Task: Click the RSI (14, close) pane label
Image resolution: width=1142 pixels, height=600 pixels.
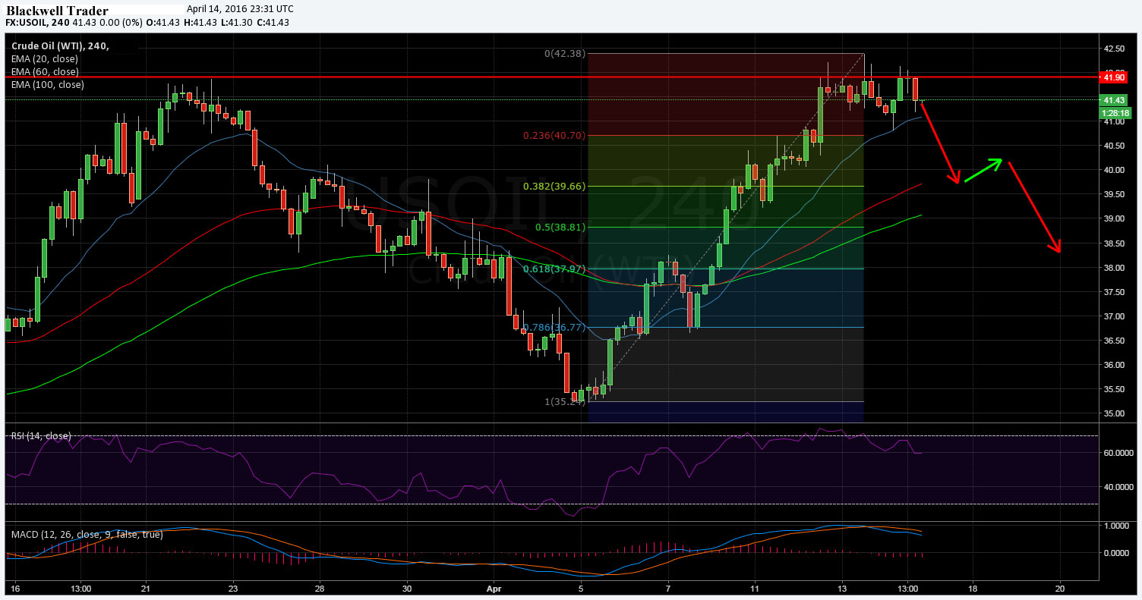Action: 41,436
